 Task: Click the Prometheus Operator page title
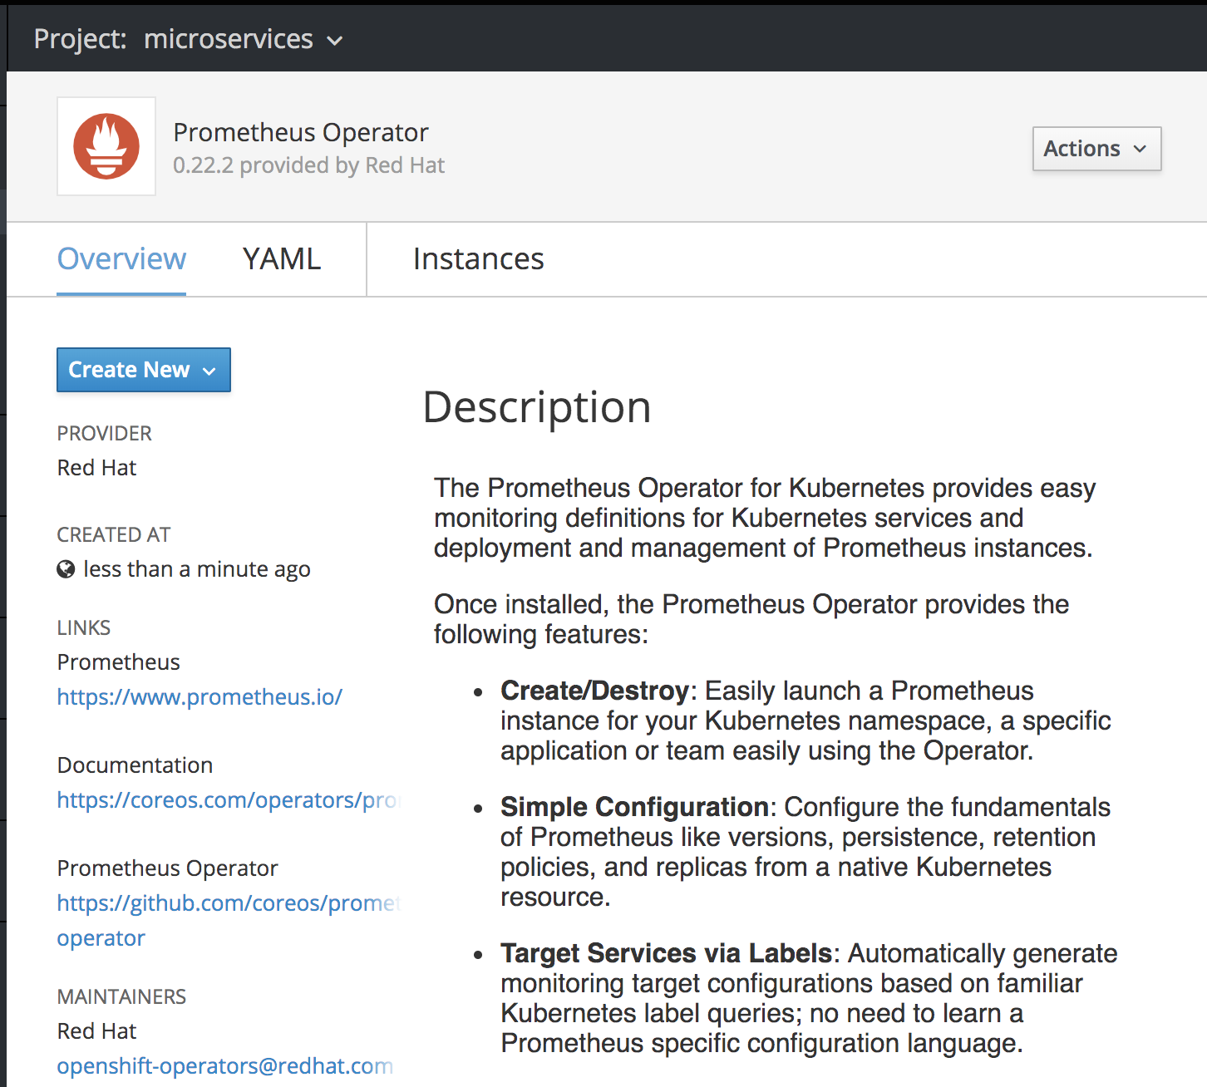300,132
